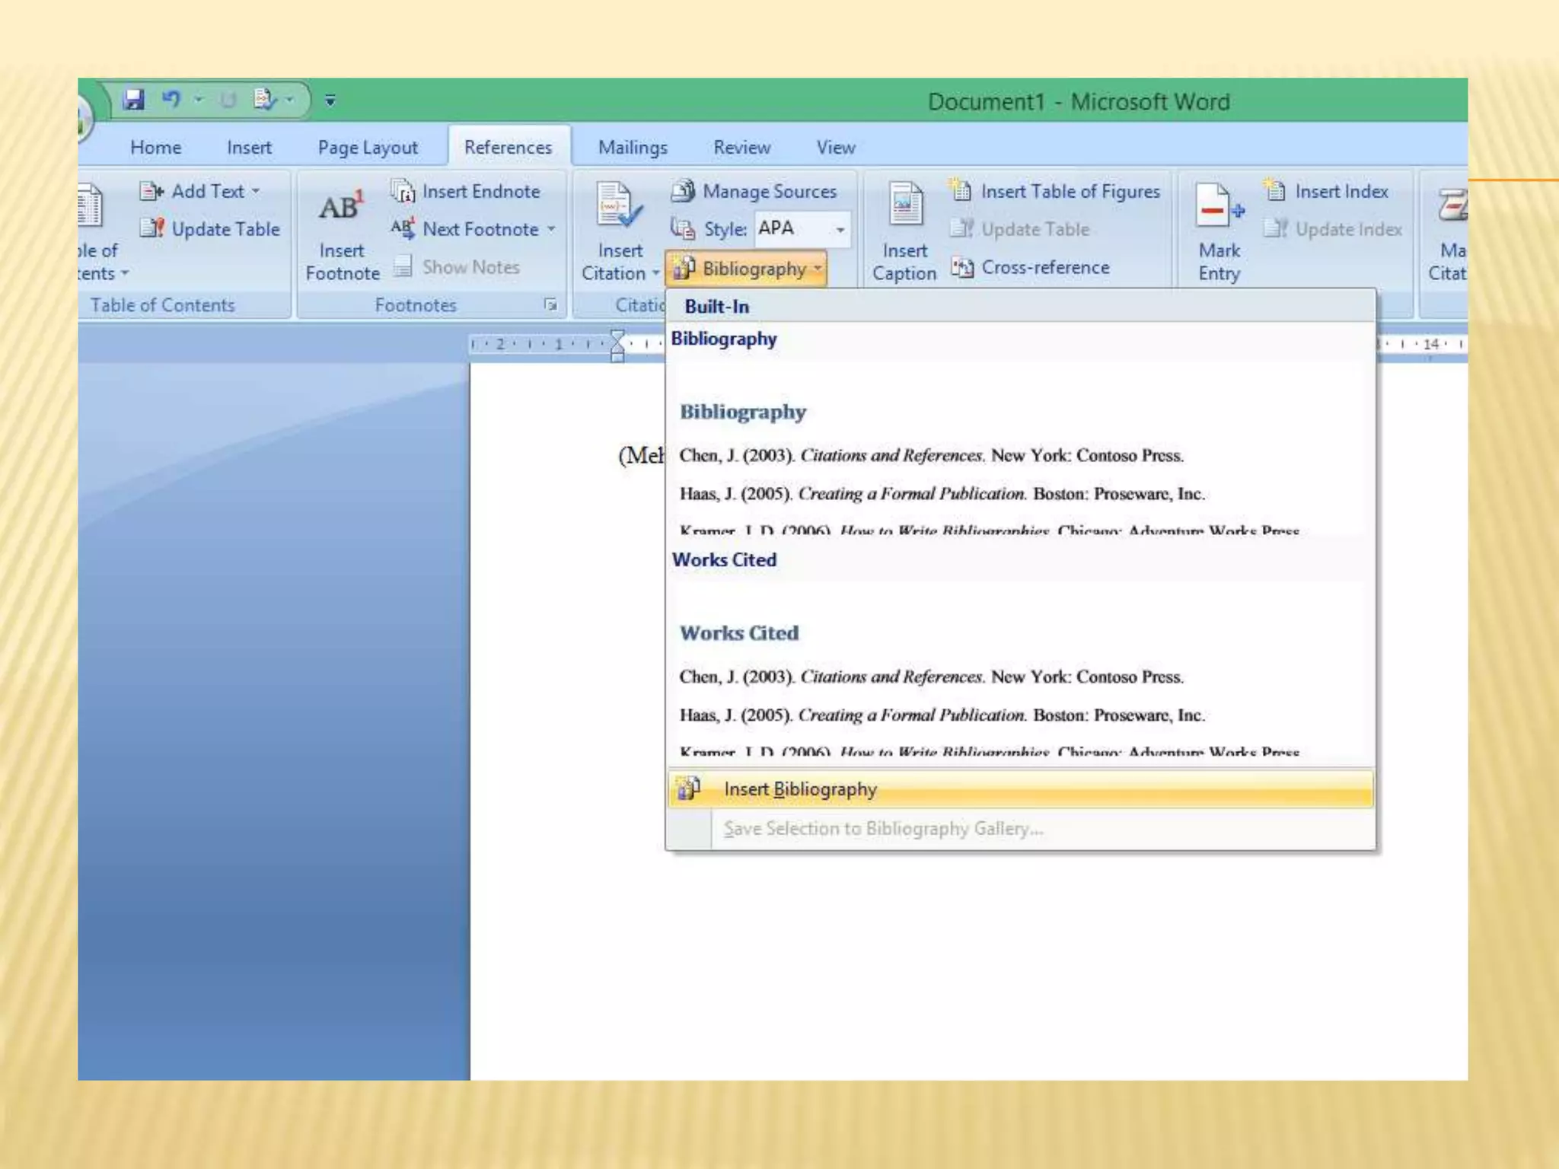Expand the Add Text dropdown
Screen dimensions: 1559x1169
[256, 191]
